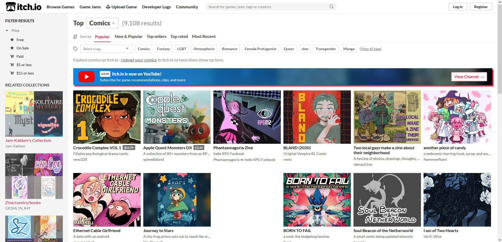Click the YouTube play logo
Image resolution: width=502 pixels, height=242 pixels.
tap(87, 77)
